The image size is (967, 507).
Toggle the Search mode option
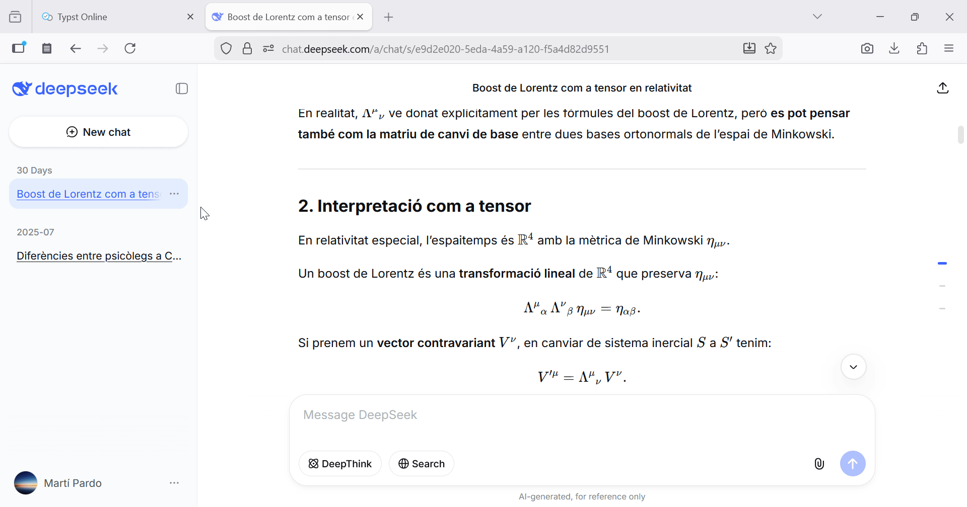pos(421,464)
